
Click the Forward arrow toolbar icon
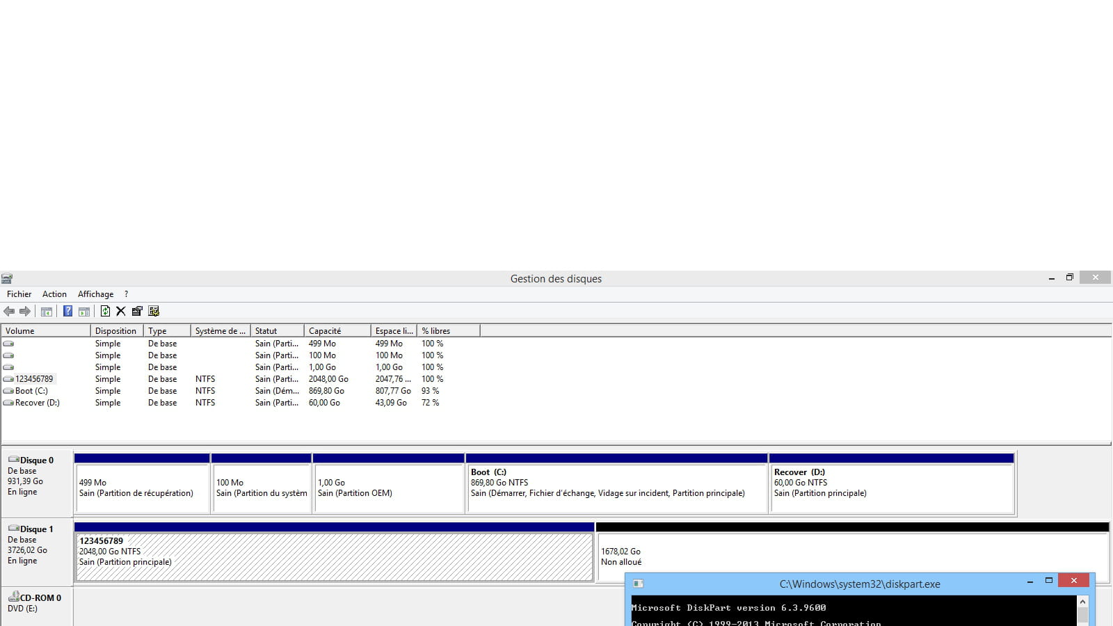(25, 311)
